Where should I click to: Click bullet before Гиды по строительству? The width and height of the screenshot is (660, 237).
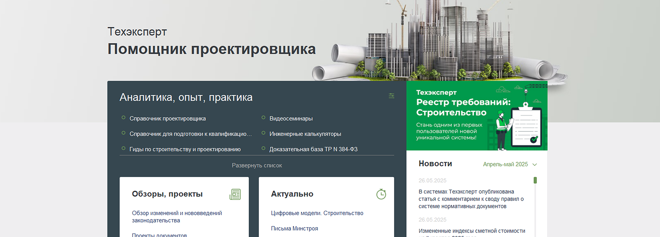click(x=124, y=148)
